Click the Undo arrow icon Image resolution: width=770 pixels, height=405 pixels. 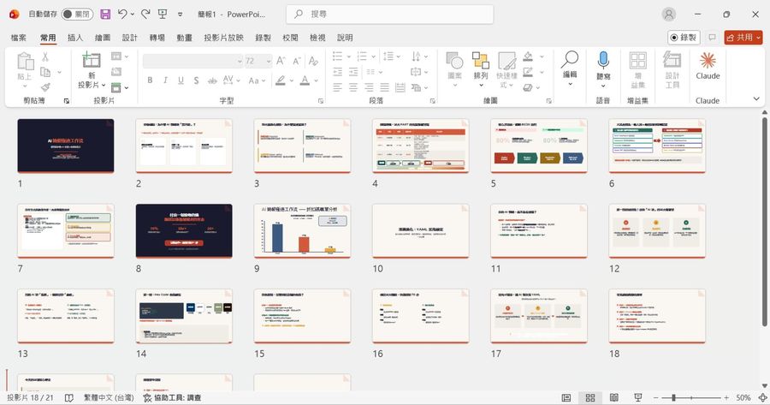point(123,15)
